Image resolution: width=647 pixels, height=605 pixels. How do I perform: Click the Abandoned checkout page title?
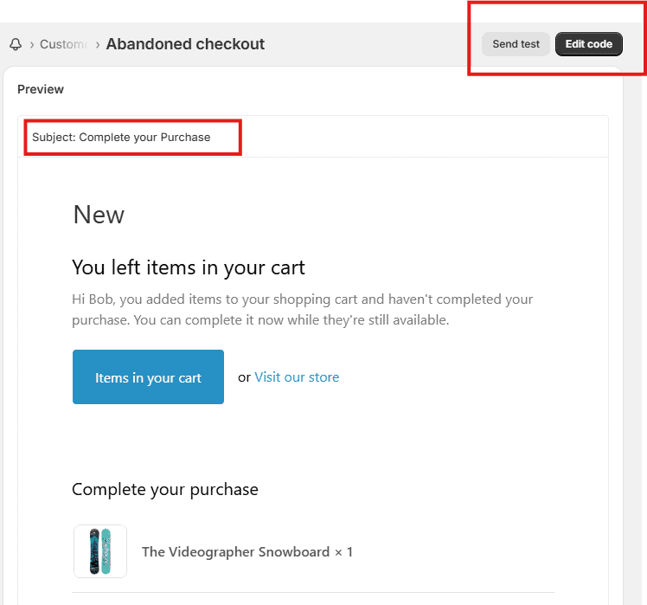[185, 44]
